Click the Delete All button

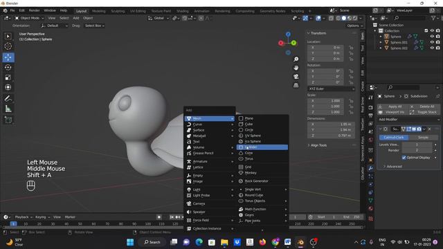(424, 107)
